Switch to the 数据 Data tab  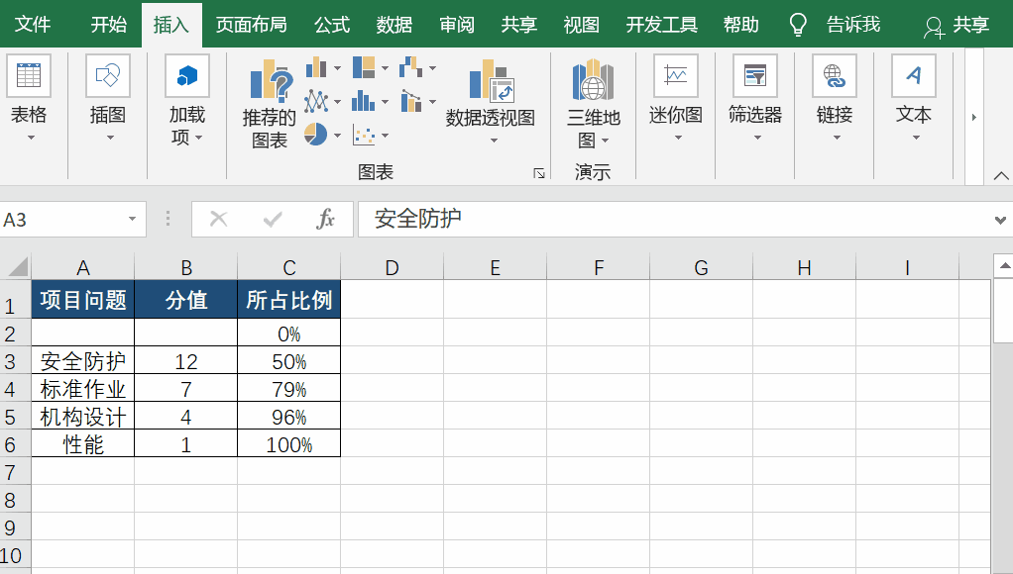point(394,25)
